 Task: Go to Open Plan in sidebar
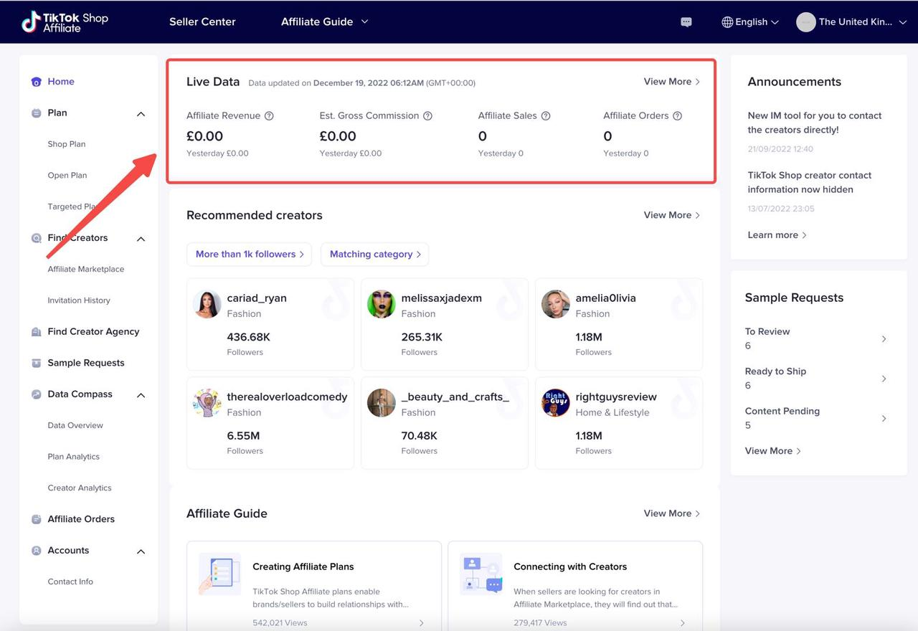click(67, 176)
